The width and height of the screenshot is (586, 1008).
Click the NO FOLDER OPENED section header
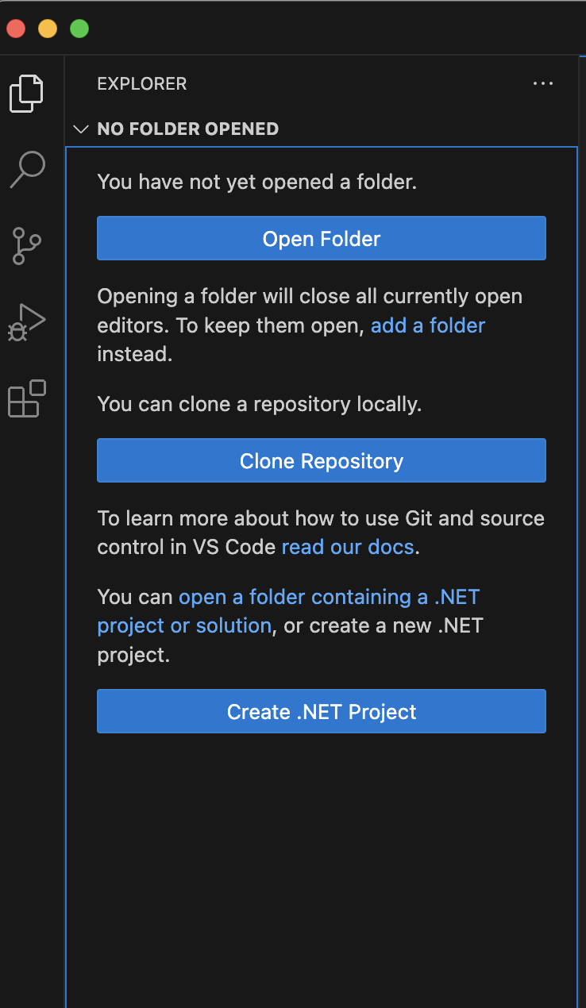[187, 129]
